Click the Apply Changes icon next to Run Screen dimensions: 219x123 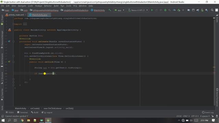click(x=156, y=10)
